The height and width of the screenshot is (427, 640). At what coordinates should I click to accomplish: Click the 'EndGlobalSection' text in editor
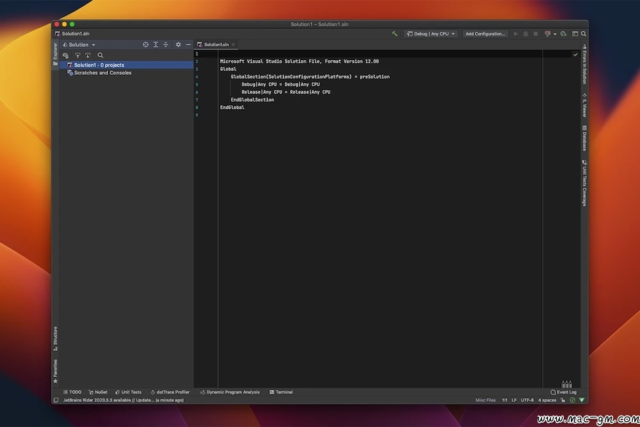(x=252, y=100)
